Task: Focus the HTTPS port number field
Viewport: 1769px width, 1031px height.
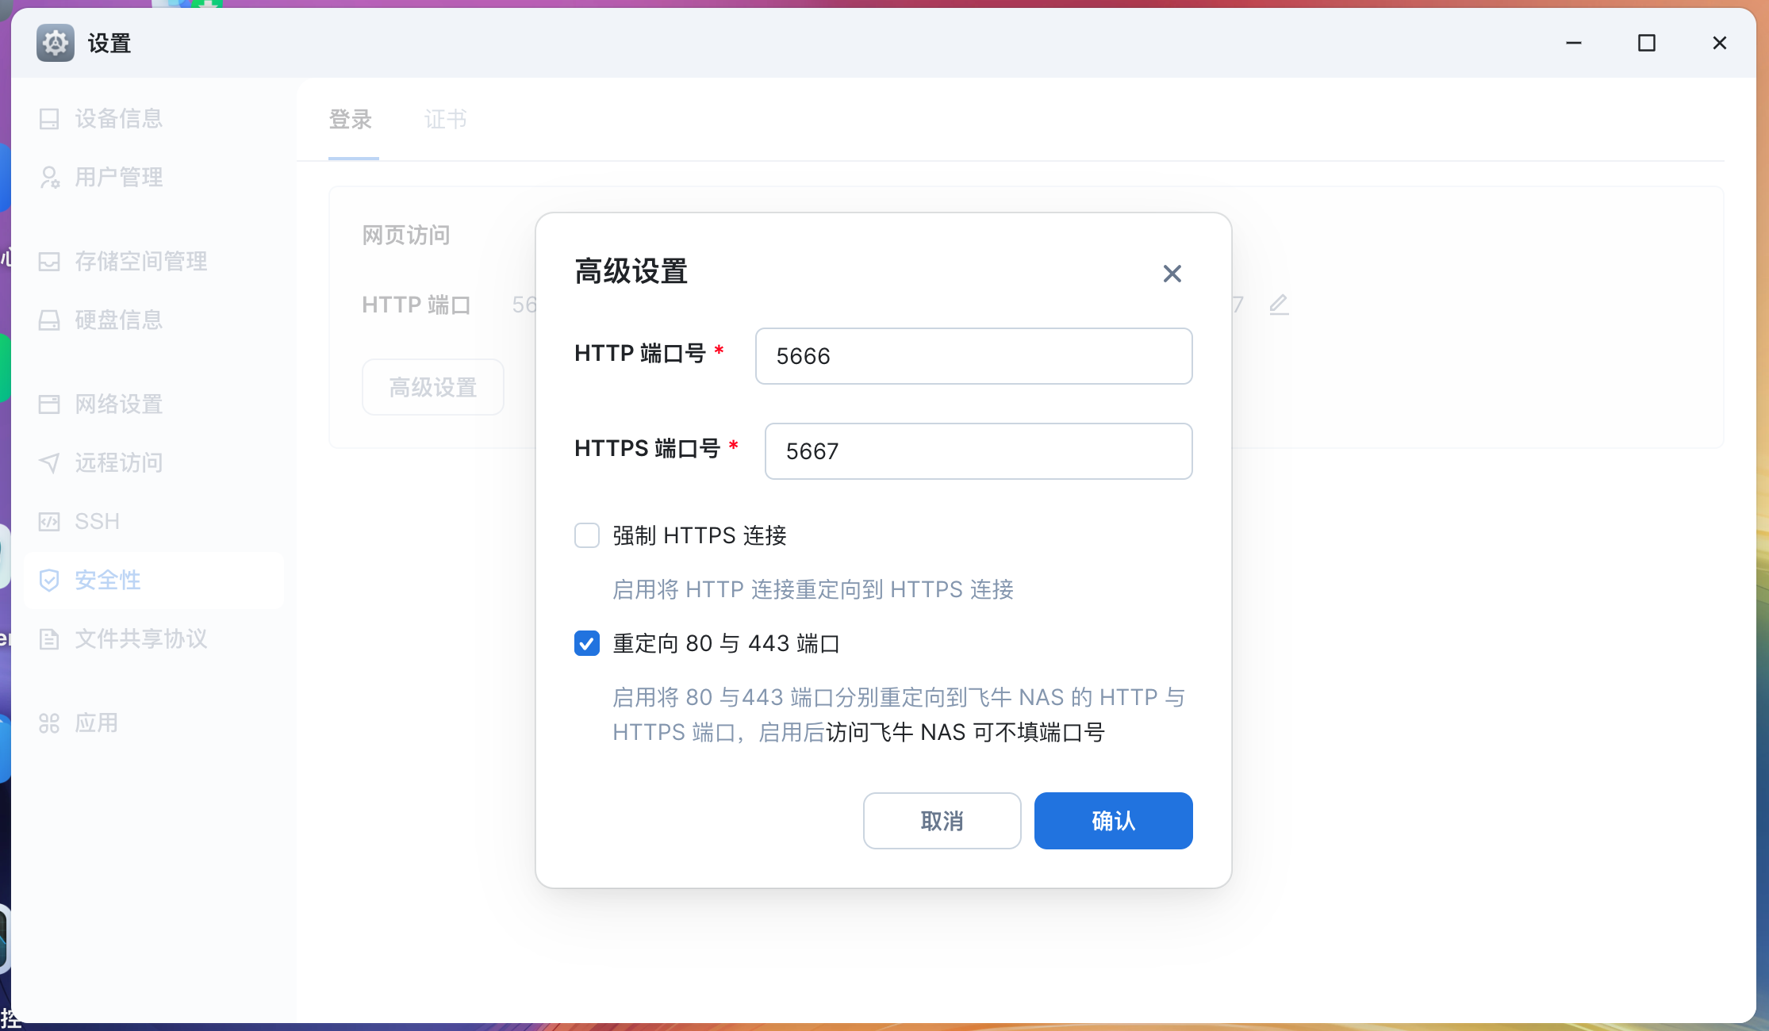Action: (x=978, y=451)
